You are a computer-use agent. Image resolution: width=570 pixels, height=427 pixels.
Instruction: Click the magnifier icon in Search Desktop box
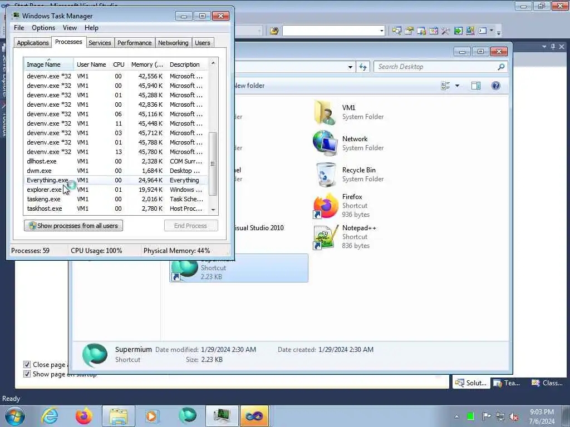point(501,67)
